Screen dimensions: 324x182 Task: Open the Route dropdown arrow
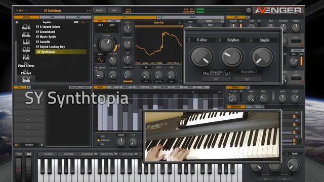pyautogui.click(x=223, y=21)
